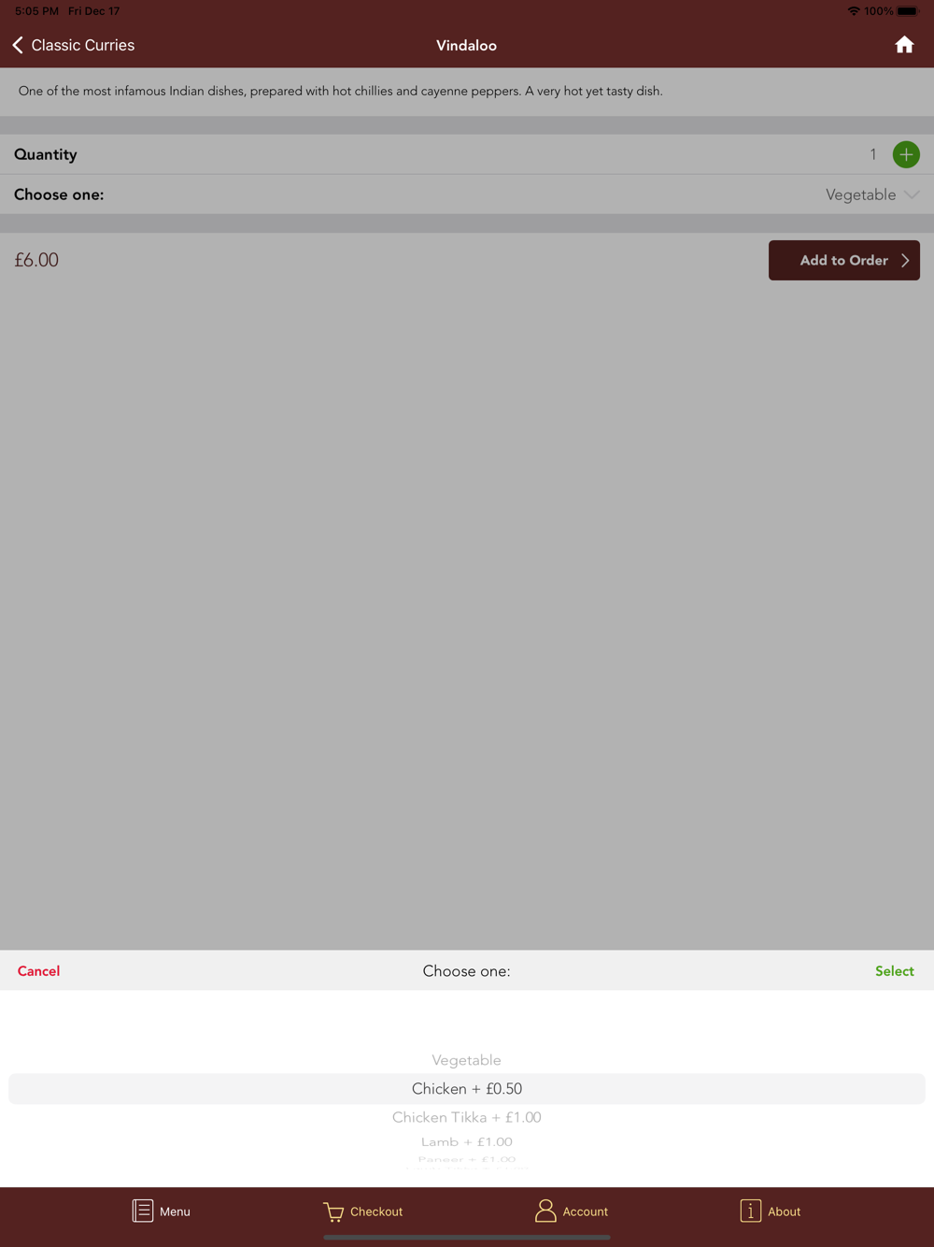The height and width of the screenshot is (1247, 934).
Task: Choose Chicken + £0.50 option
Action: click(467, 1089)
